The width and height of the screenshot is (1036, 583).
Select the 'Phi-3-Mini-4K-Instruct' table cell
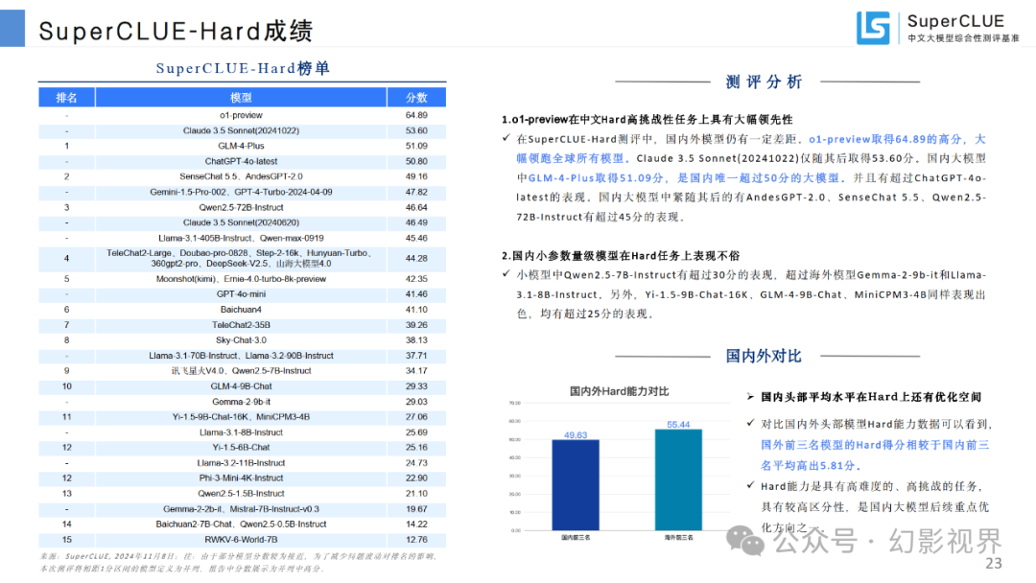[x=241, y=478]
